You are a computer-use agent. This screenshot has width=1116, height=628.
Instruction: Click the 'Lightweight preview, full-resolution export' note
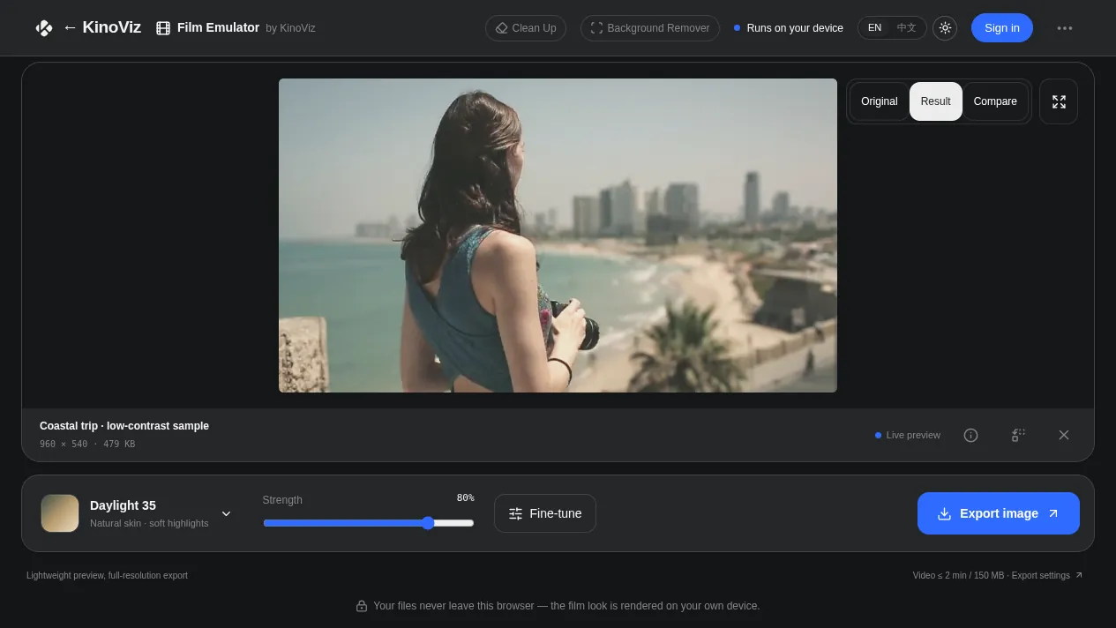[107, 576]
